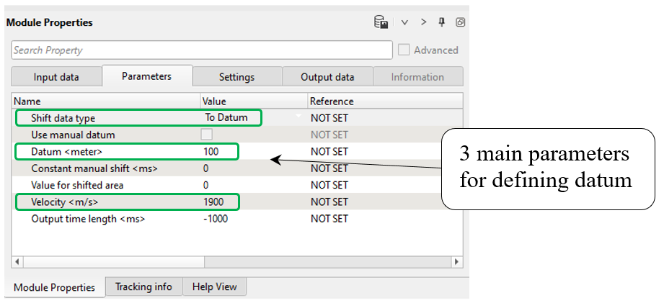Image resolution: width=664 pixels, height=303 pixels.
Task: Float the Module Properties panel window
Action: (x=460, y=22)
